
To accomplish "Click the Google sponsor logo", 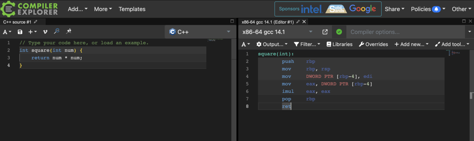I will click(363, 9).
